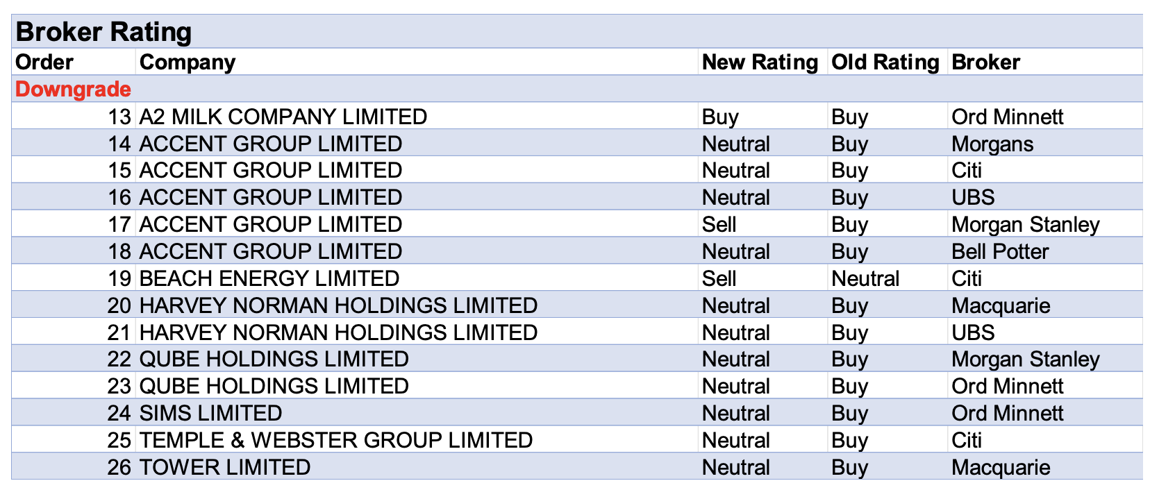Click order number 17 cell

tap(119, 224)
